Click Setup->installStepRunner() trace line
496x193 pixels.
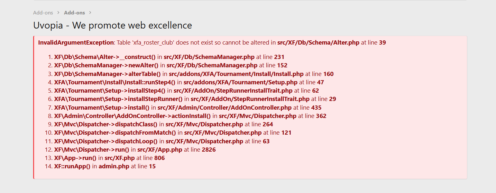point(195,99)
